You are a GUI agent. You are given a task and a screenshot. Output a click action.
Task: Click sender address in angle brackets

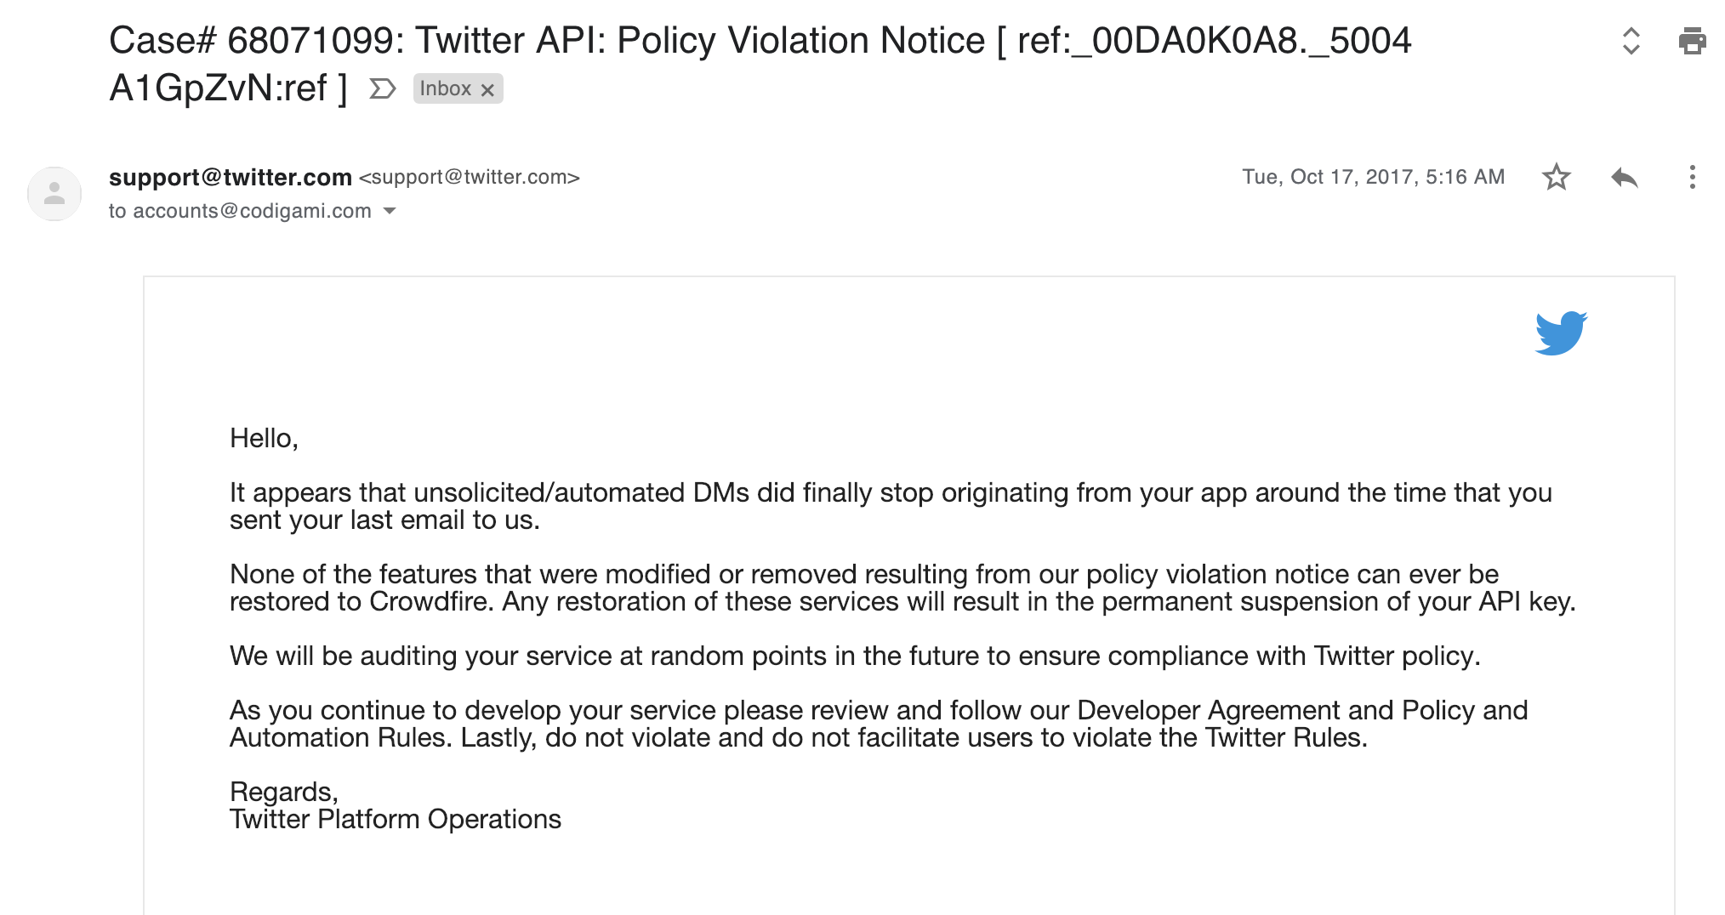(x=470, y=177)
